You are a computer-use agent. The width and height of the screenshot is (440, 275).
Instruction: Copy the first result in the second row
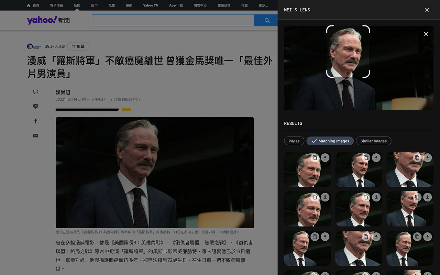(315, 197)
